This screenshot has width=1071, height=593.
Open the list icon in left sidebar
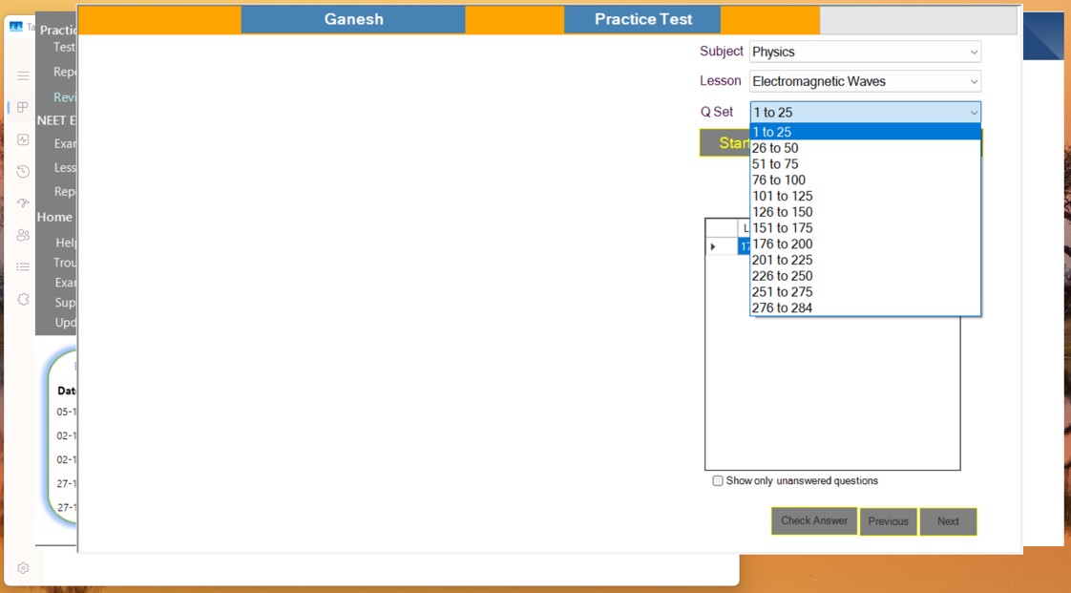(x=23, y=267)
